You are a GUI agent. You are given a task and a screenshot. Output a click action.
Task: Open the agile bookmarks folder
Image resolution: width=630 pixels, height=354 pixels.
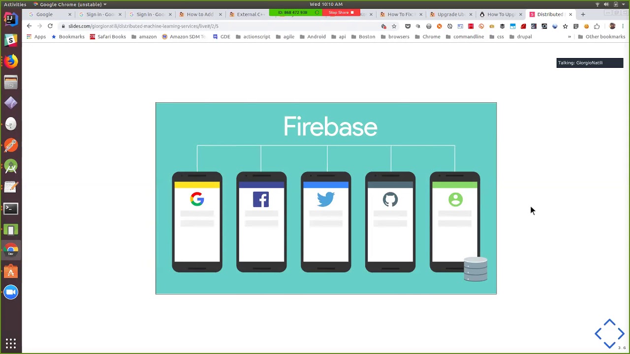pos(285,37)
